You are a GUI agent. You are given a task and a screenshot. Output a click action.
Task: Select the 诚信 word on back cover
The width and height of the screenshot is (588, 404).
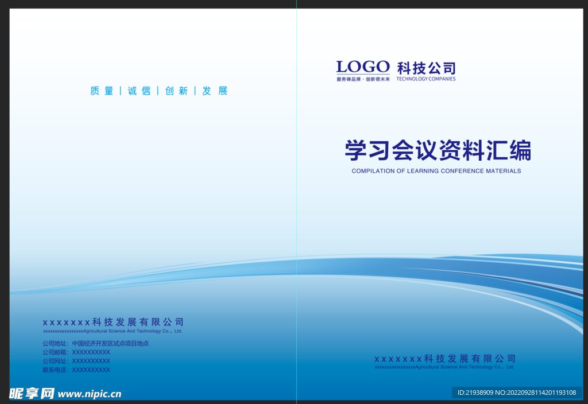pos(139,91)
